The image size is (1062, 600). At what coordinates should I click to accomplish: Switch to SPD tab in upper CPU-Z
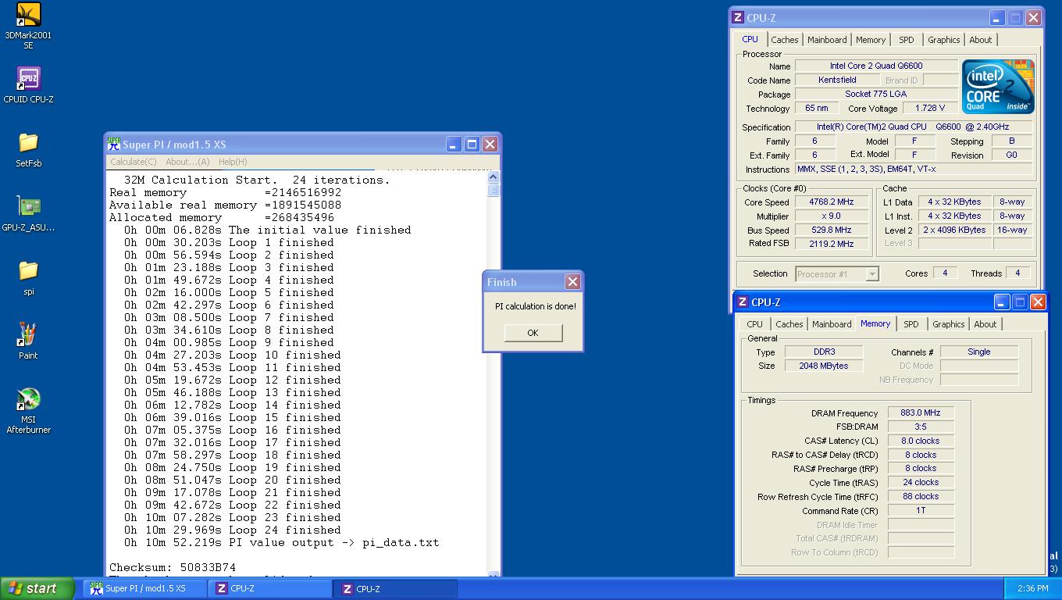click(x=906, y=40)
